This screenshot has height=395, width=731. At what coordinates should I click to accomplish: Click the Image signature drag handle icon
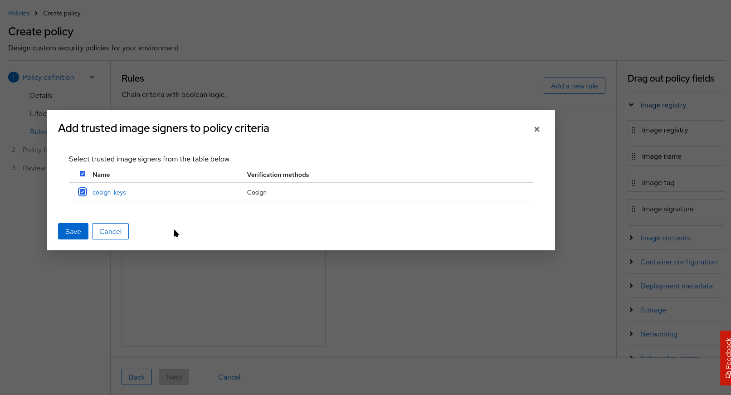pyautogui.click(x=634, y=209)
